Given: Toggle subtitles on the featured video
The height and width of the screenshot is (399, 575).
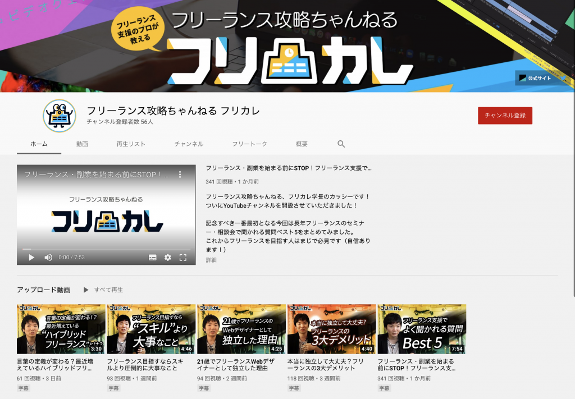Looking at the screenshot, I should click(x=153, y=258).
